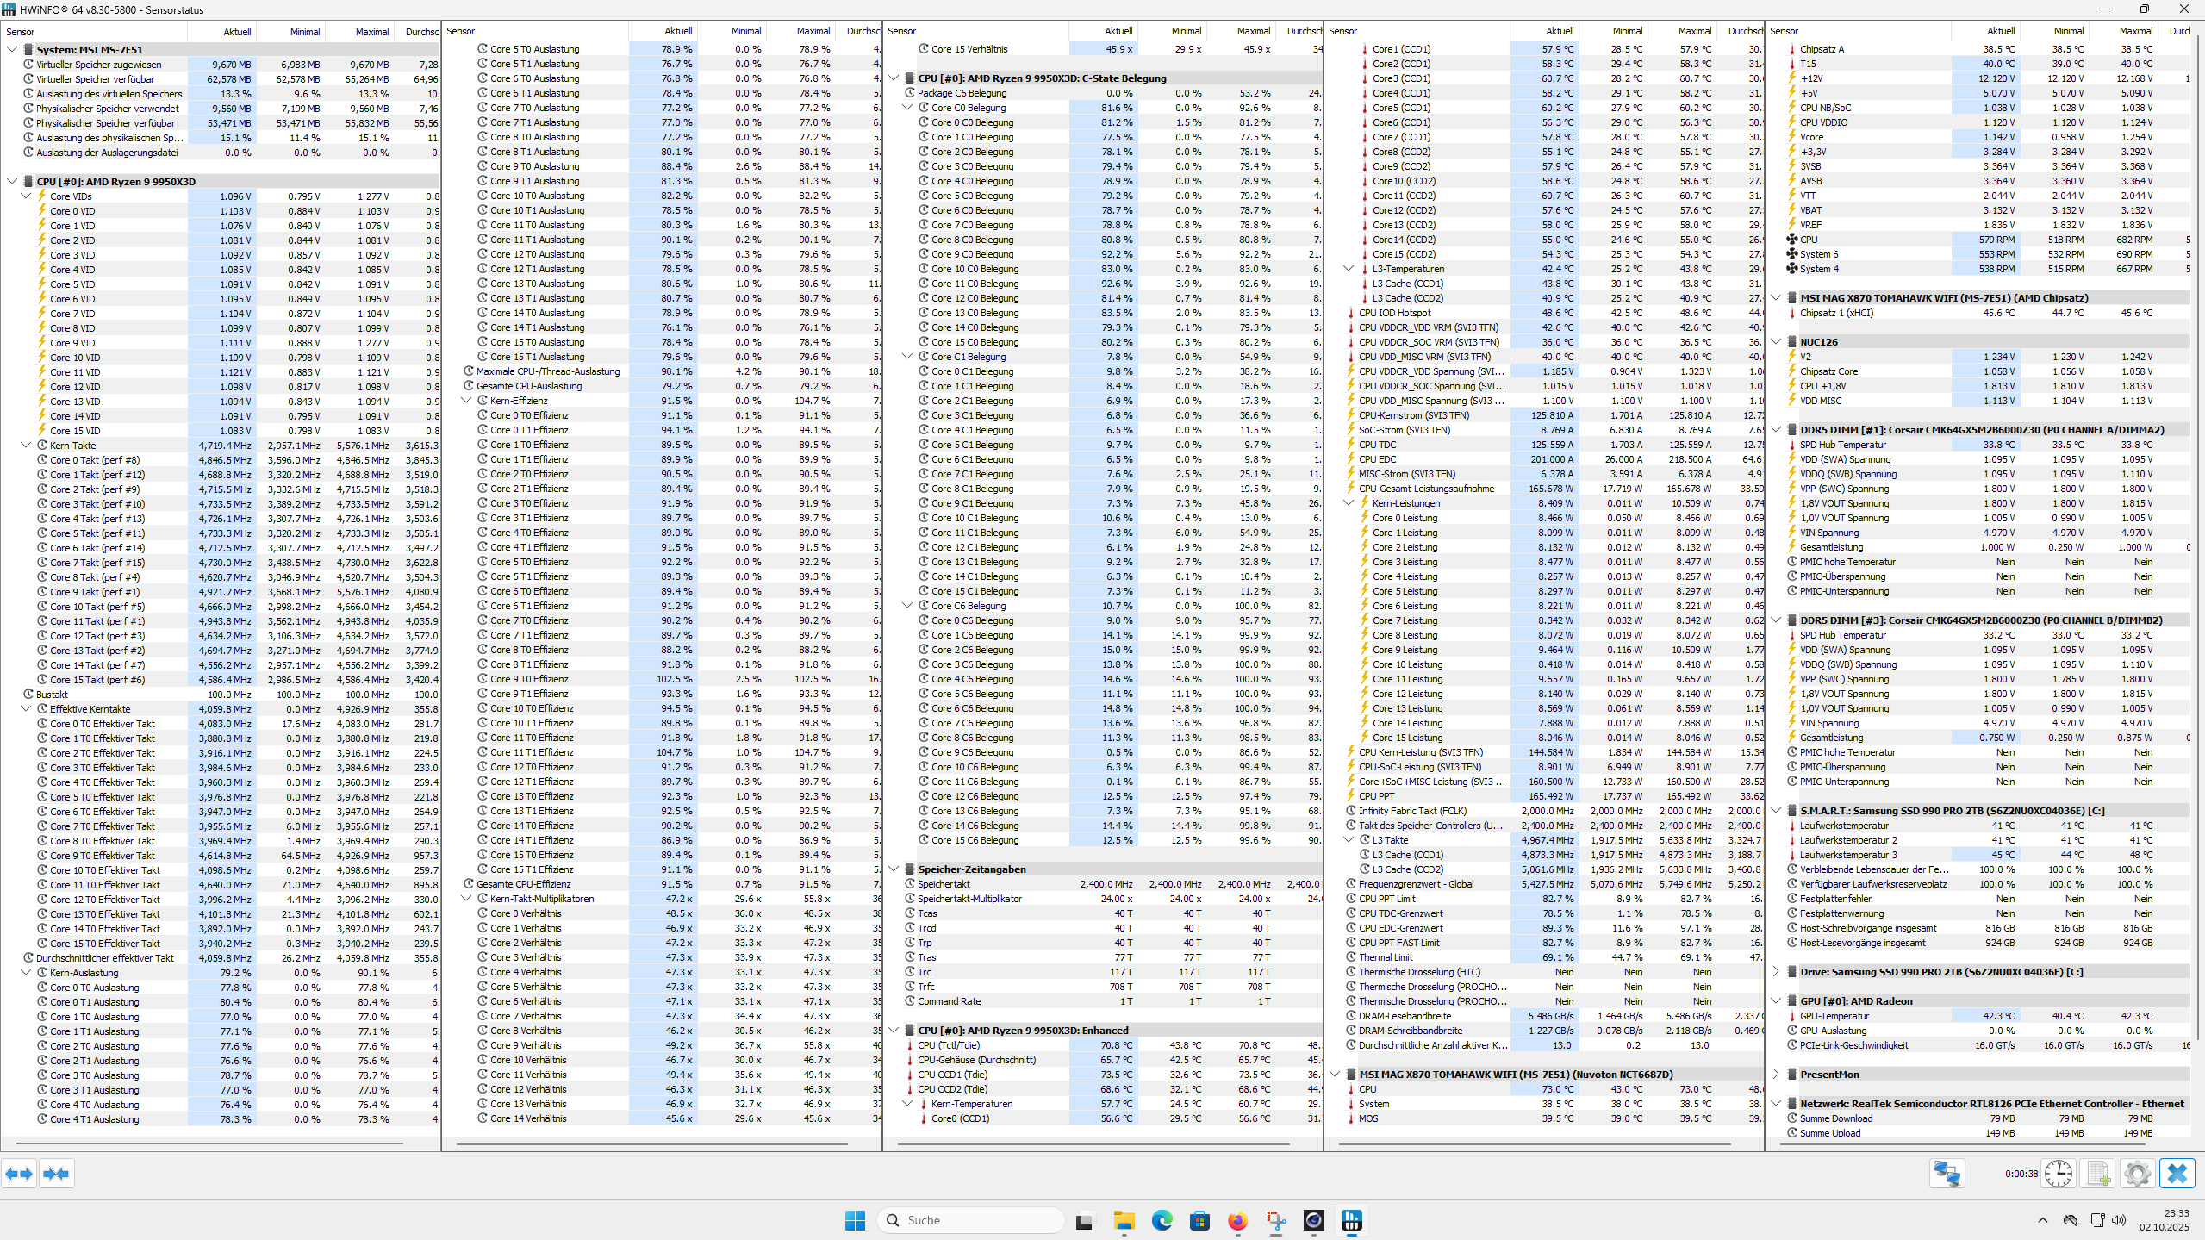
Task: Launch Firefox from the taskbar
Action: coord(1237,1221)
